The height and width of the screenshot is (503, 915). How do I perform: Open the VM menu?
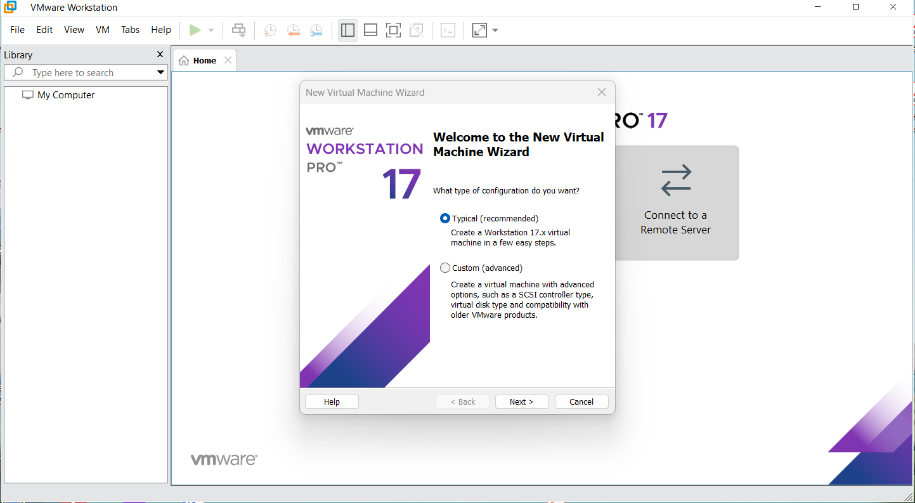coord(103,30)
